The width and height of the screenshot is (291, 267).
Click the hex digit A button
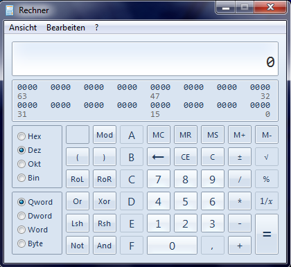[x=132, y=135]
